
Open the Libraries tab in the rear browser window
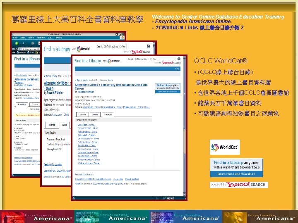click(22, 104)
